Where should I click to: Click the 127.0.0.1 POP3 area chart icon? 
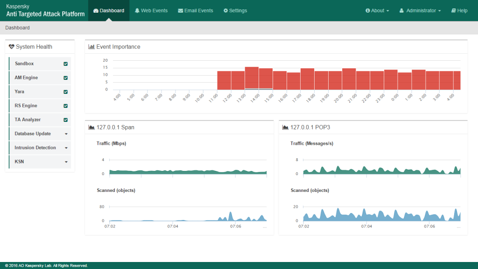point(285,127)
